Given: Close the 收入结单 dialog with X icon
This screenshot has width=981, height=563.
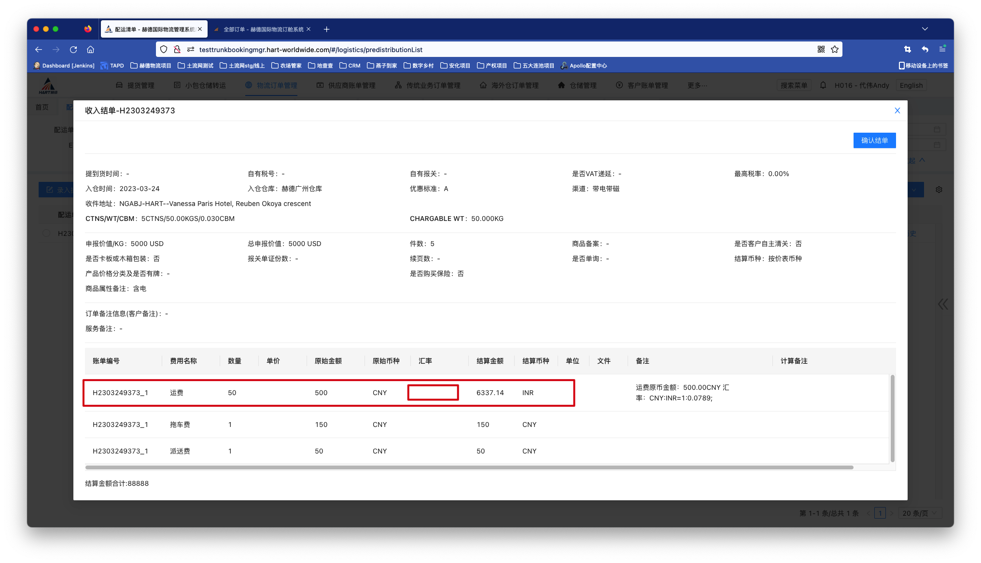Looking at the screenshot, I should [897, 110].
